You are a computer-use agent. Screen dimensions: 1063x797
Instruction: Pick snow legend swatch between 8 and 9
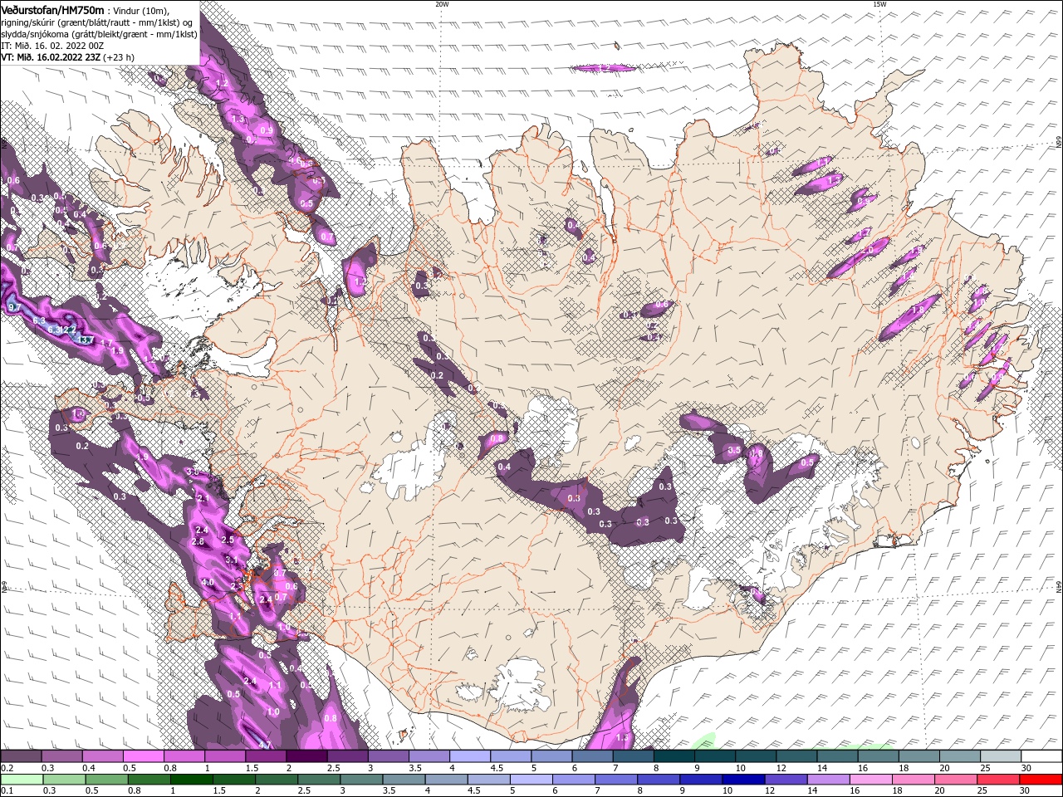pyautogui.click(x=674, y=756)
